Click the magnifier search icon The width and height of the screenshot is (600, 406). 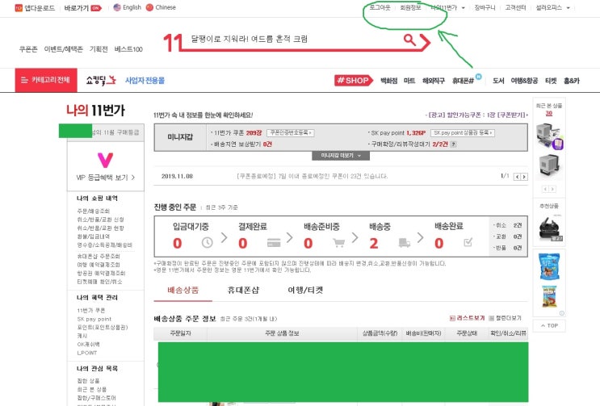tap(409, 40)
